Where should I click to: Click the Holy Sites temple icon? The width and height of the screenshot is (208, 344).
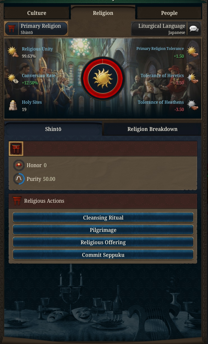tap(13, 105)
